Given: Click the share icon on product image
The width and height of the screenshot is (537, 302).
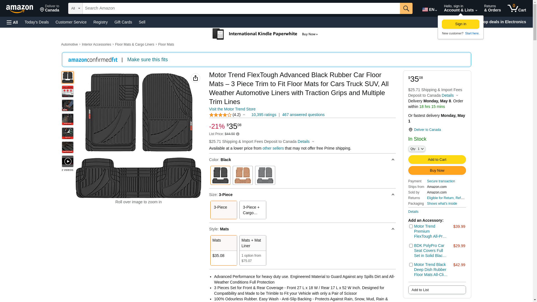Looking at the screenshot, I should coord(195,78).
